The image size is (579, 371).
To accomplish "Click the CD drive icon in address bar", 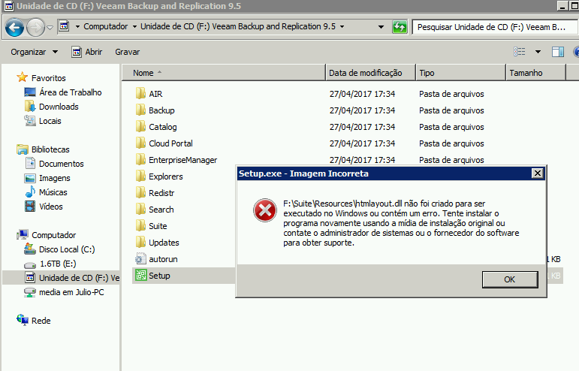I will (65, 26).
